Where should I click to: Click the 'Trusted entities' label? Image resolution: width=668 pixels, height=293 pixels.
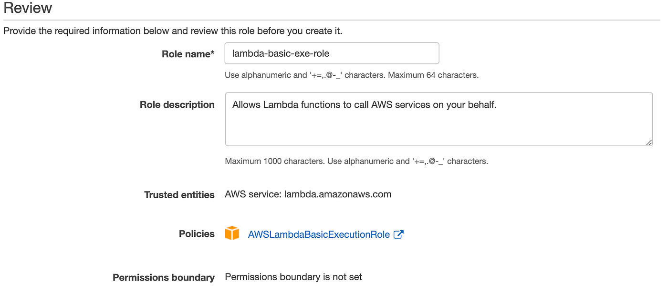tap(179, 195)
